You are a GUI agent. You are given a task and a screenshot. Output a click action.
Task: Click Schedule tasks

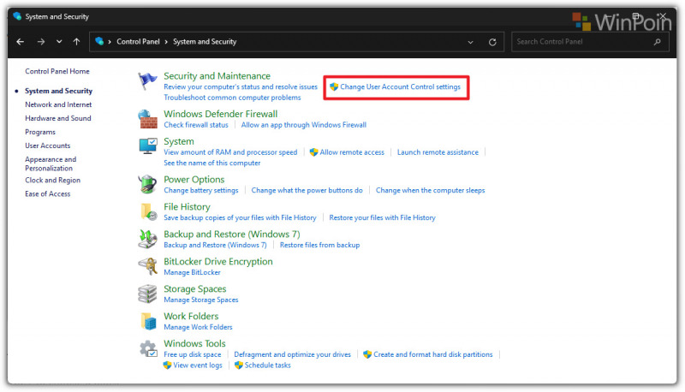(x=267, y=365)
